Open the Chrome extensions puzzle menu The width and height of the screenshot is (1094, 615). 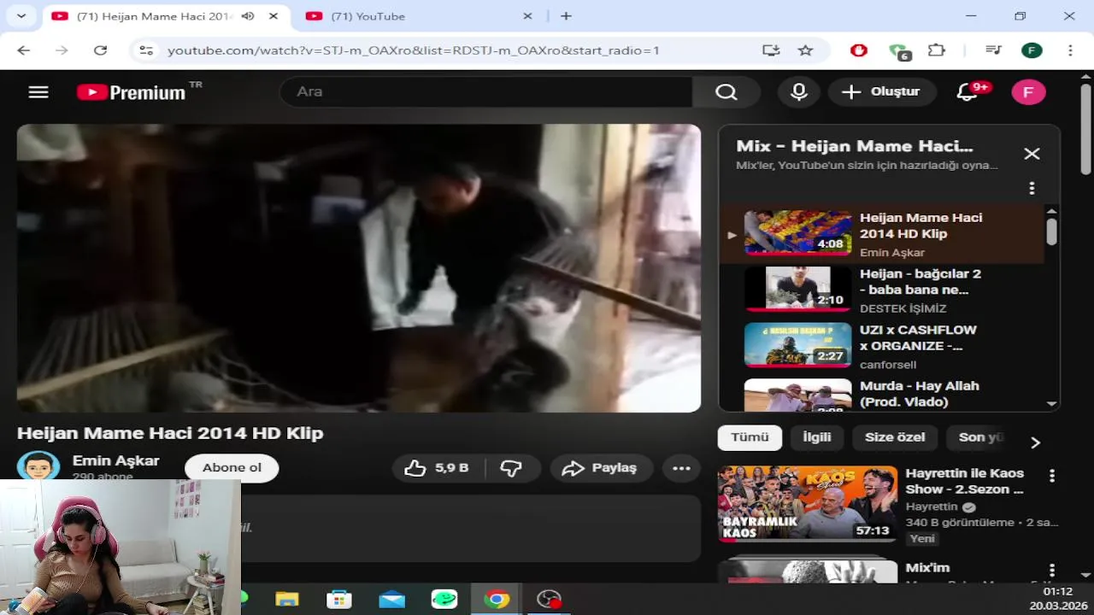(x=937, y=50)
